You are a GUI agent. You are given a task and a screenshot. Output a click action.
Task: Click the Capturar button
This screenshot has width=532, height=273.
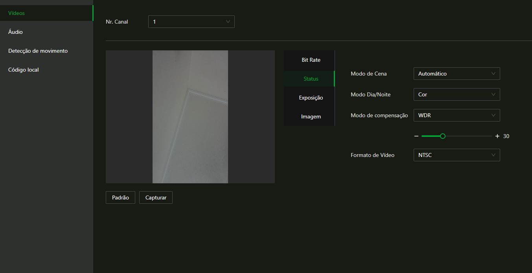[156, 197]
